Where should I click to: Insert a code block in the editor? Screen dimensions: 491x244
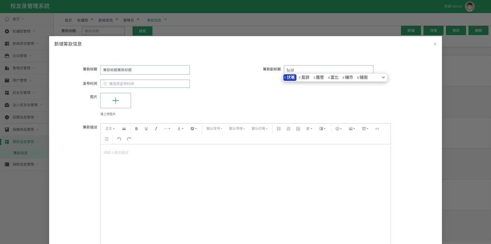click(377, 129)
